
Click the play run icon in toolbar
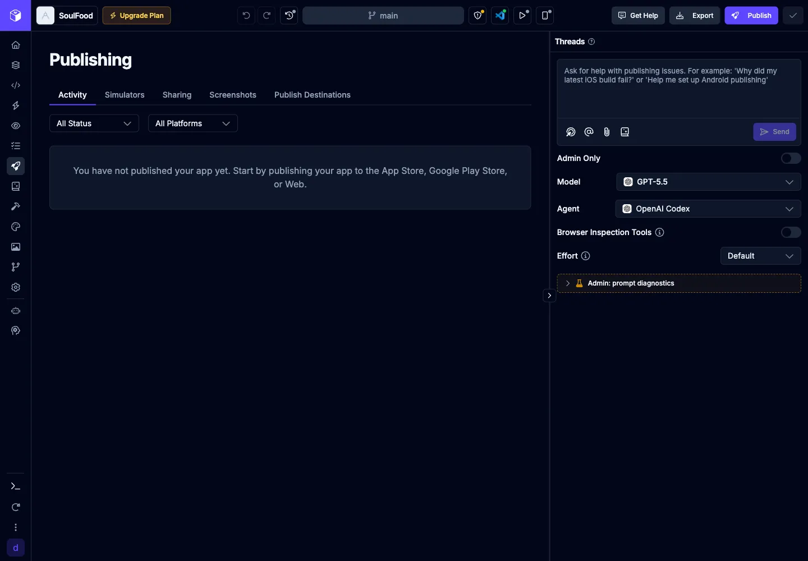point(522,16)
